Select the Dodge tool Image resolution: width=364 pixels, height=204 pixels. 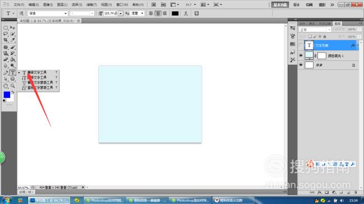click(x=13, y=66)
